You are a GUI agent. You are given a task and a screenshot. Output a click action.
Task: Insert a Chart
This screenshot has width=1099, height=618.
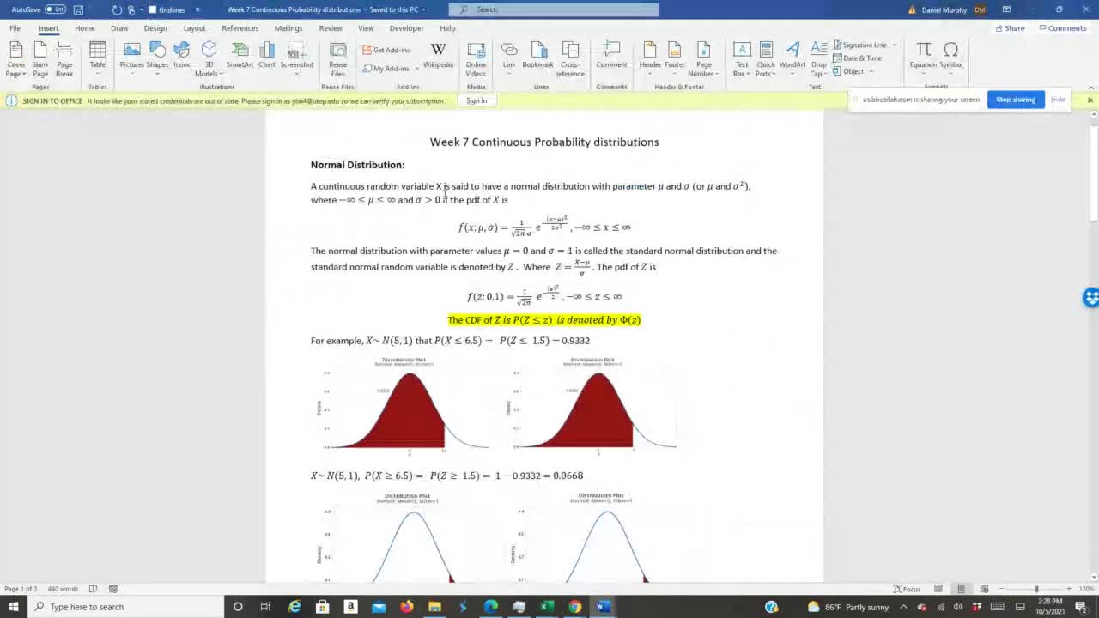coord(267,54)
